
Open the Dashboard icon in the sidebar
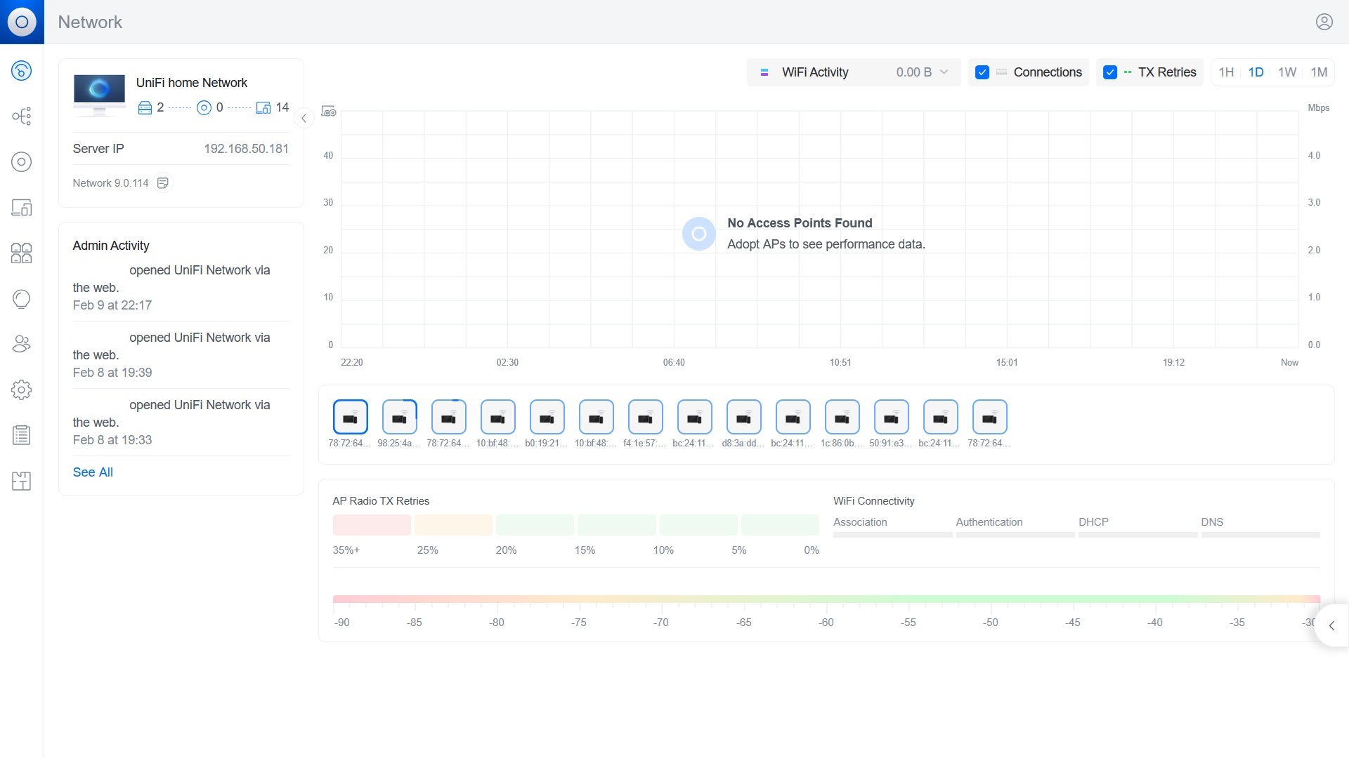point(22,70)
